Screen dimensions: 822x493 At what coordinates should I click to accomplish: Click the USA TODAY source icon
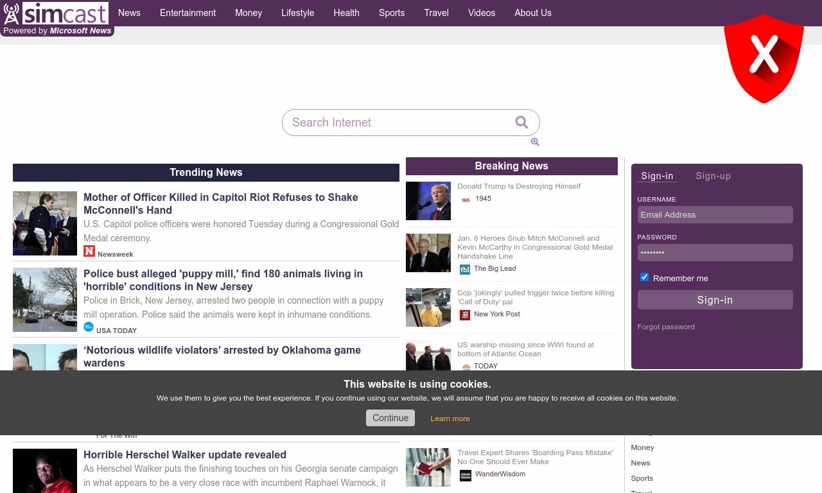click(89, 327)
